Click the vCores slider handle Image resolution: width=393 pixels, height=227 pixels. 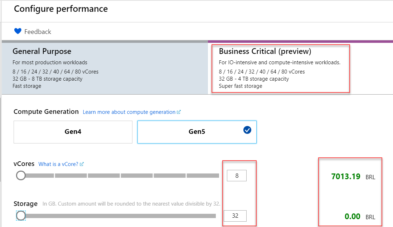[21, 175]
